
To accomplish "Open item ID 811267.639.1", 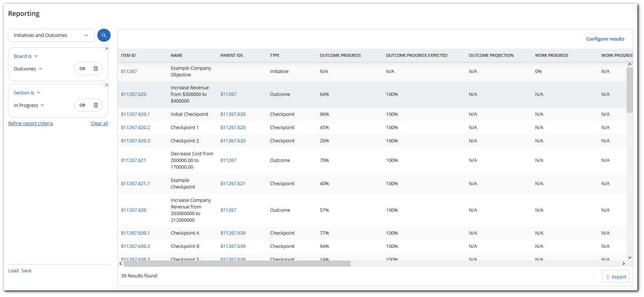I will tap(135, 233).
